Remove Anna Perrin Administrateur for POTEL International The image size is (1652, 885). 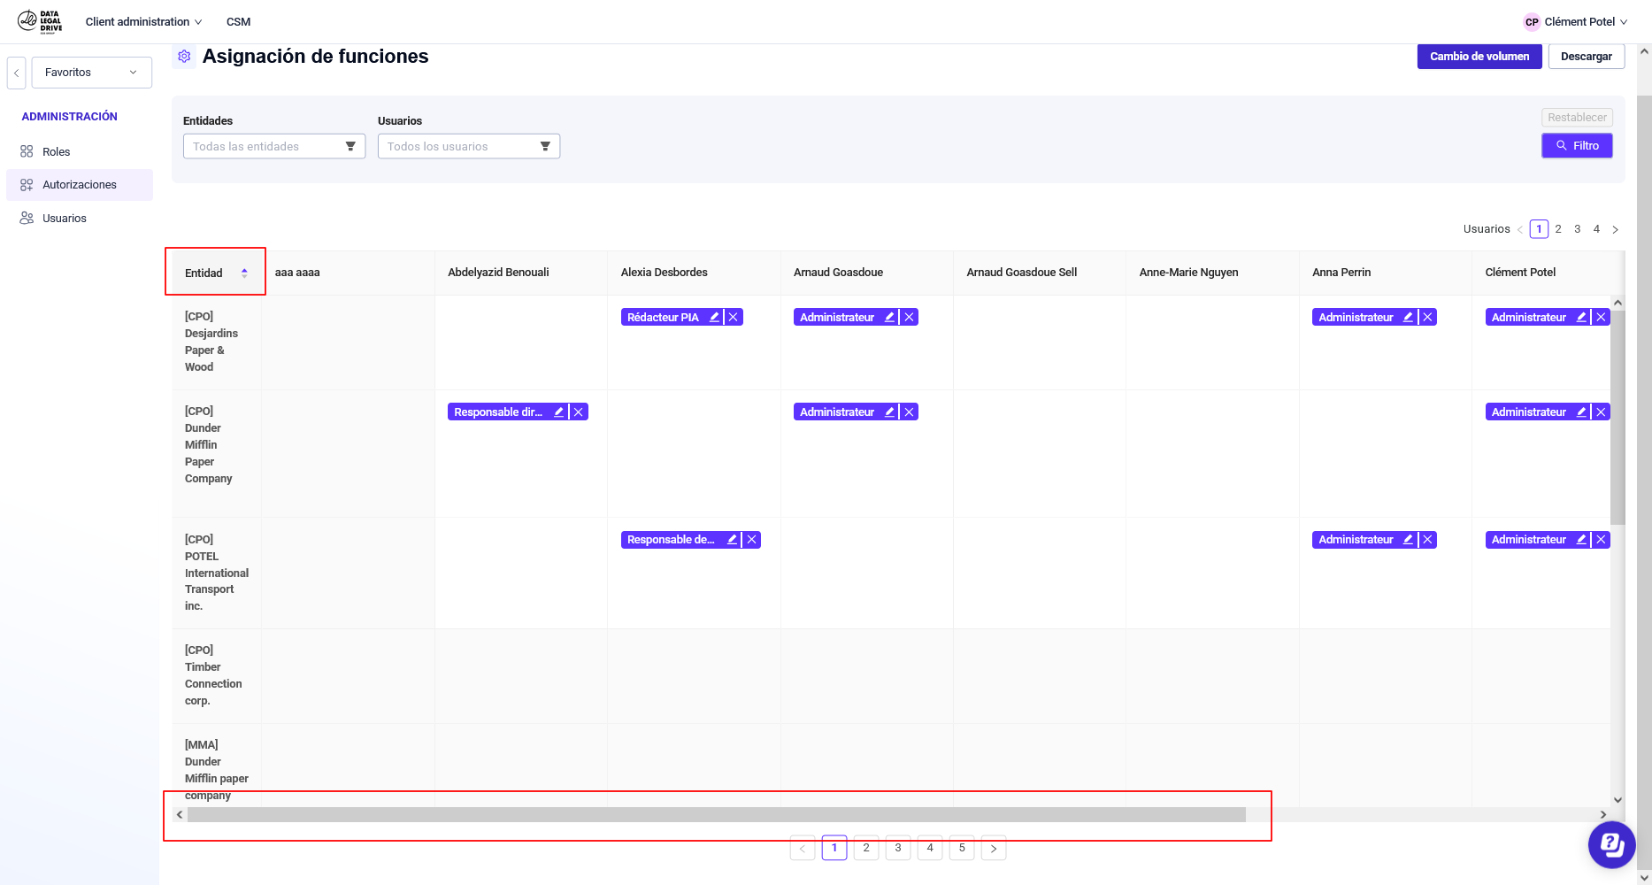(x=1427, y=540)
